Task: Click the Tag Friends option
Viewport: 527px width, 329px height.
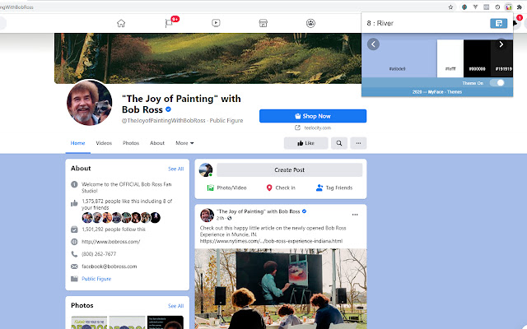Action: (x=334, y=188)
